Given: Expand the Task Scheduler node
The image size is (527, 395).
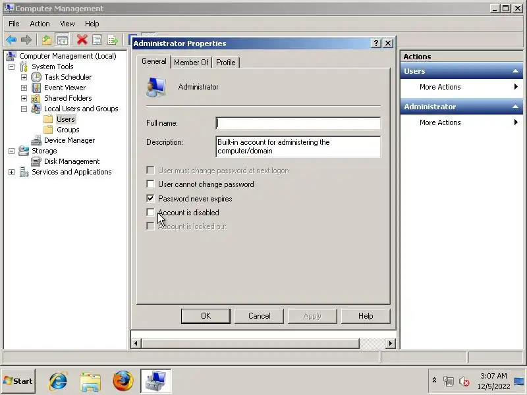Looking at the screenshot, I should (24, 77).
